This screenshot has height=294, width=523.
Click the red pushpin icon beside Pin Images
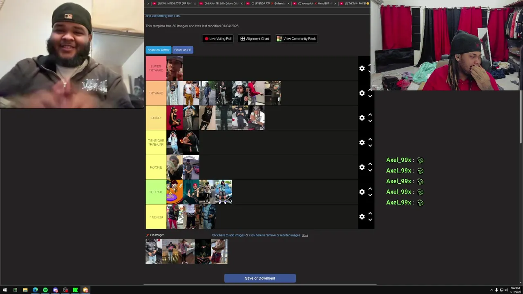click(148, 235)
